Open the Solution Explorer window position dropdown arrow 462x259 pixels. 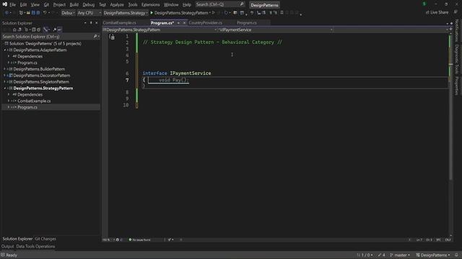click(x=85, y=23)
